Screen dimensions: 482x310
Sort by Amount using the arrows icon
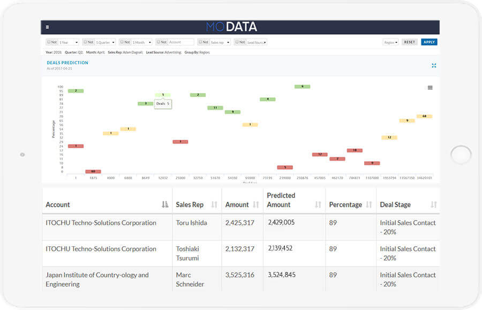tap(255, 205)
